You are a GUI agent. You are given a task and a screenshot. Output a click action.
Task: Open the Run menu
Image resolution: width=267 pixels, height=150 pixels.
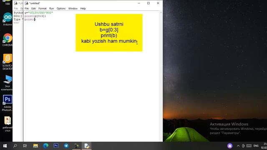pos(52,8)
